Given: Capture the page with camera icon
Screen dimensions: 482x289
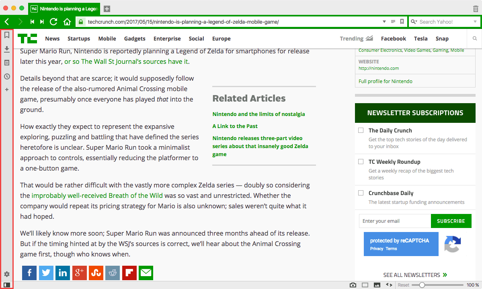Looking at the screenshot, I should coord(353,285).
